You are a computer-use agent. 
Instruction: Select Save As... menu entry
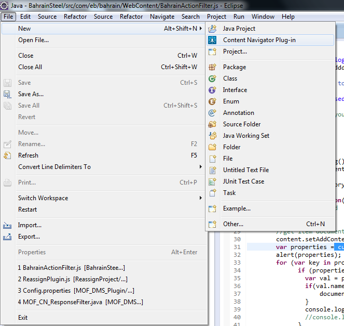104,94
